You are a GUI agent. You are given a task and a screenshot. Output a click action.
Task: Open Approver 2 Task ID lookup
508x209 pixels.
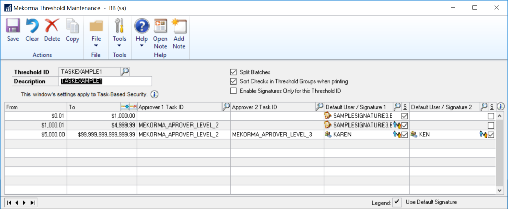point(320,106)
